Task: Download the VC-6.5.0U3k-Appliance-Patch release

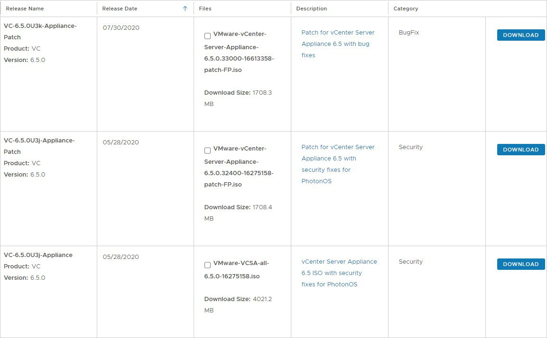Action: click(x=521, y=35)
